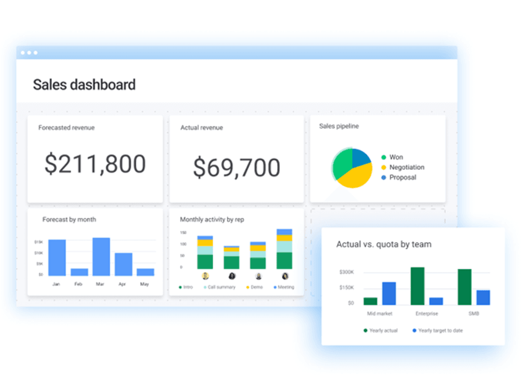Click the yellow Negotiation legend dot
This screenshot has height=391, width=521.
383,167
